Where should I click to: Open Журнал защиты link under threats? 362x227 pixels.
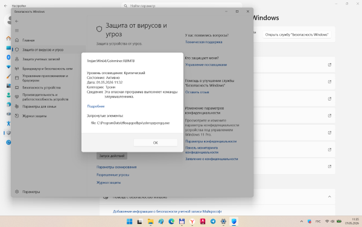109,182
